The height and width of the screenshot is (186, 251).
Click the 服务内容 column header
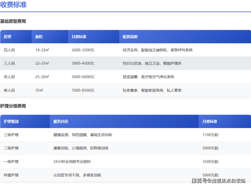tap(60, 121)
